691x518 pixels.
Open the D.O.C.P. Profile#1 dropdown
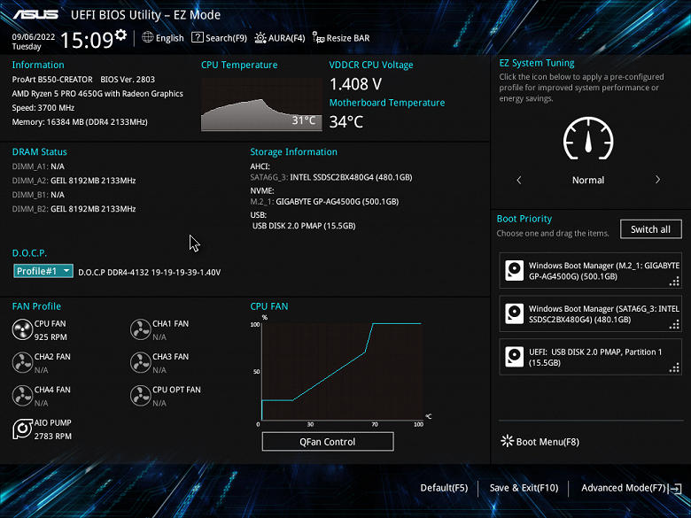(x=43, y=271)
